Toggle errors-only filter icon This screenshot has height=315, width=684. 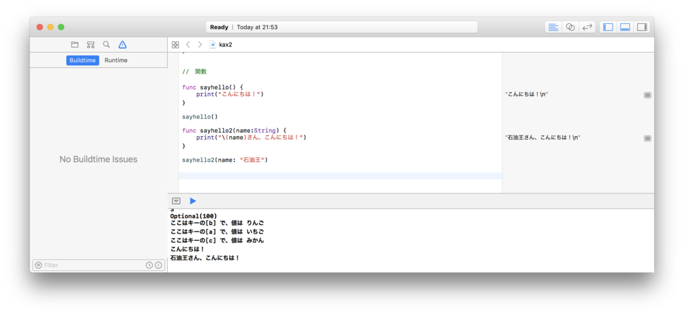[x=158, y=265]
